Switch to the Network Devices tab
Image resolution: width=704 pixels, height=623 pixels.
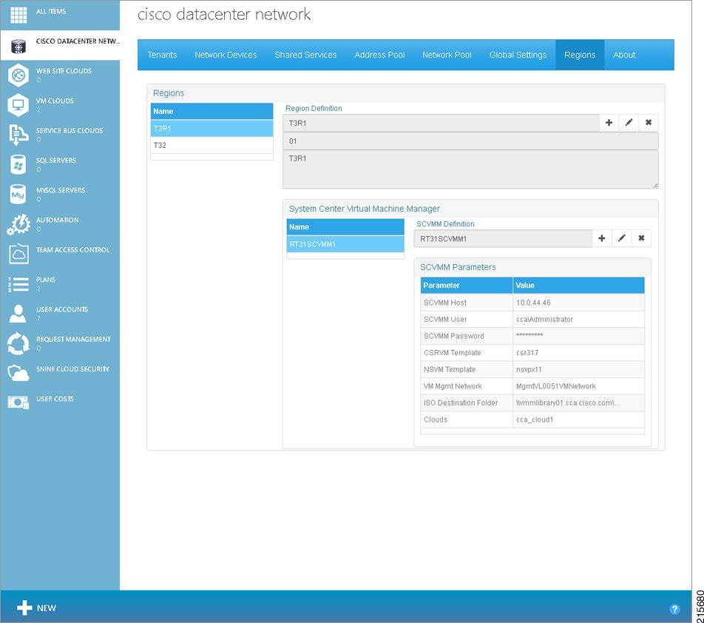point(226,55)
